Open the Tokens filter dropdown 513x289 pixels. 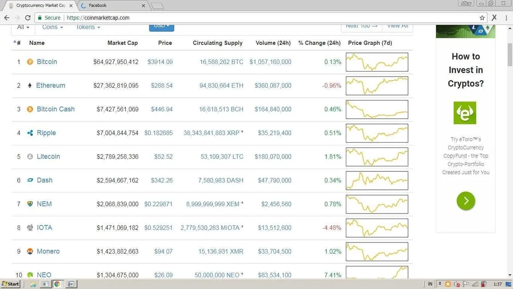(x=88, y=27)
